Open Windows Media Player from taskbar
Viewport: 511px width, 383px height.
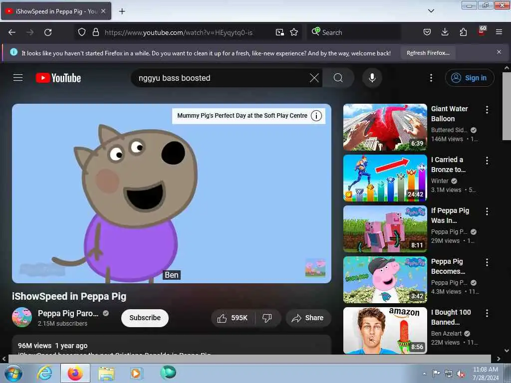tap(136, 373)
